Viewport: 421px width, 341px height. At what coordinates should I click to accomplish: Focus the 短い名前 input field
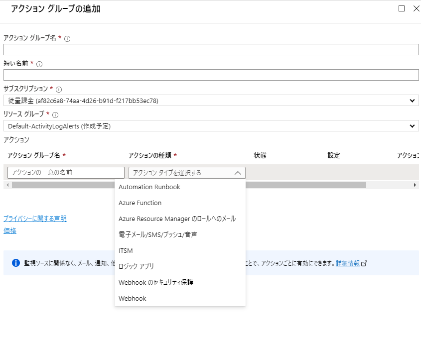pyautogui.click(x=211, y=75)
